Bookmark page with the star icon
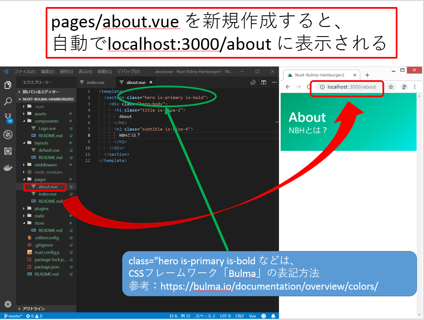The width and height of the screenshot is (424, 320). click(391, 87)
